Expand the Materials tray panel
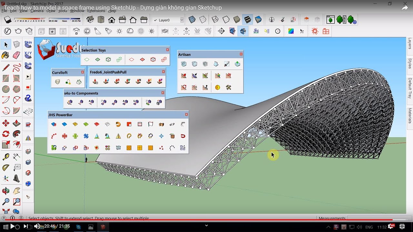 click(x=410, y=116)
